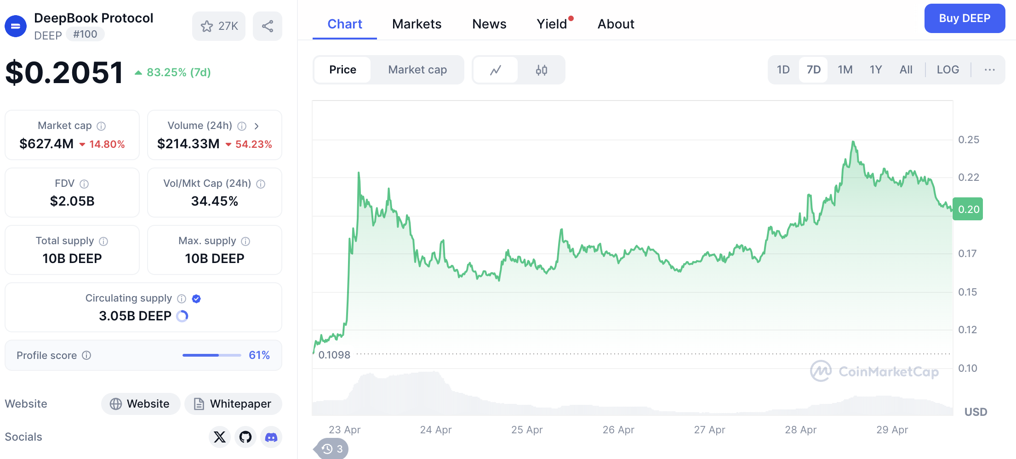Expand Volume (24h) details chevron

click(257, 126)
